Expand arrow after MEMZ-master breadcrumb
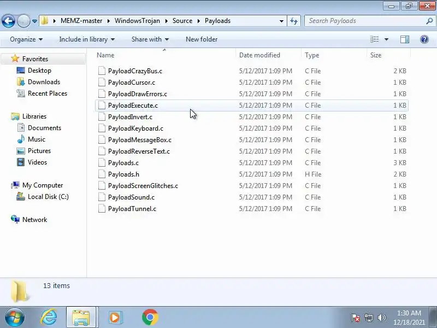Image resolution: width=437 pixels, height=328 pixels. pos(109,21)
